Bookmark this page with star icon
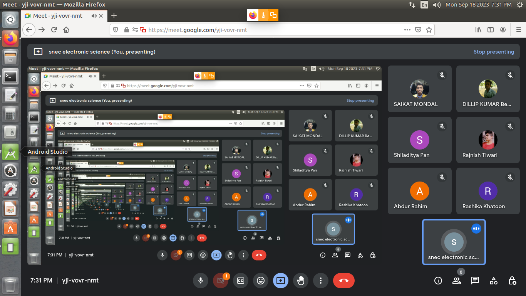526x296 pixels. (429, 30)
